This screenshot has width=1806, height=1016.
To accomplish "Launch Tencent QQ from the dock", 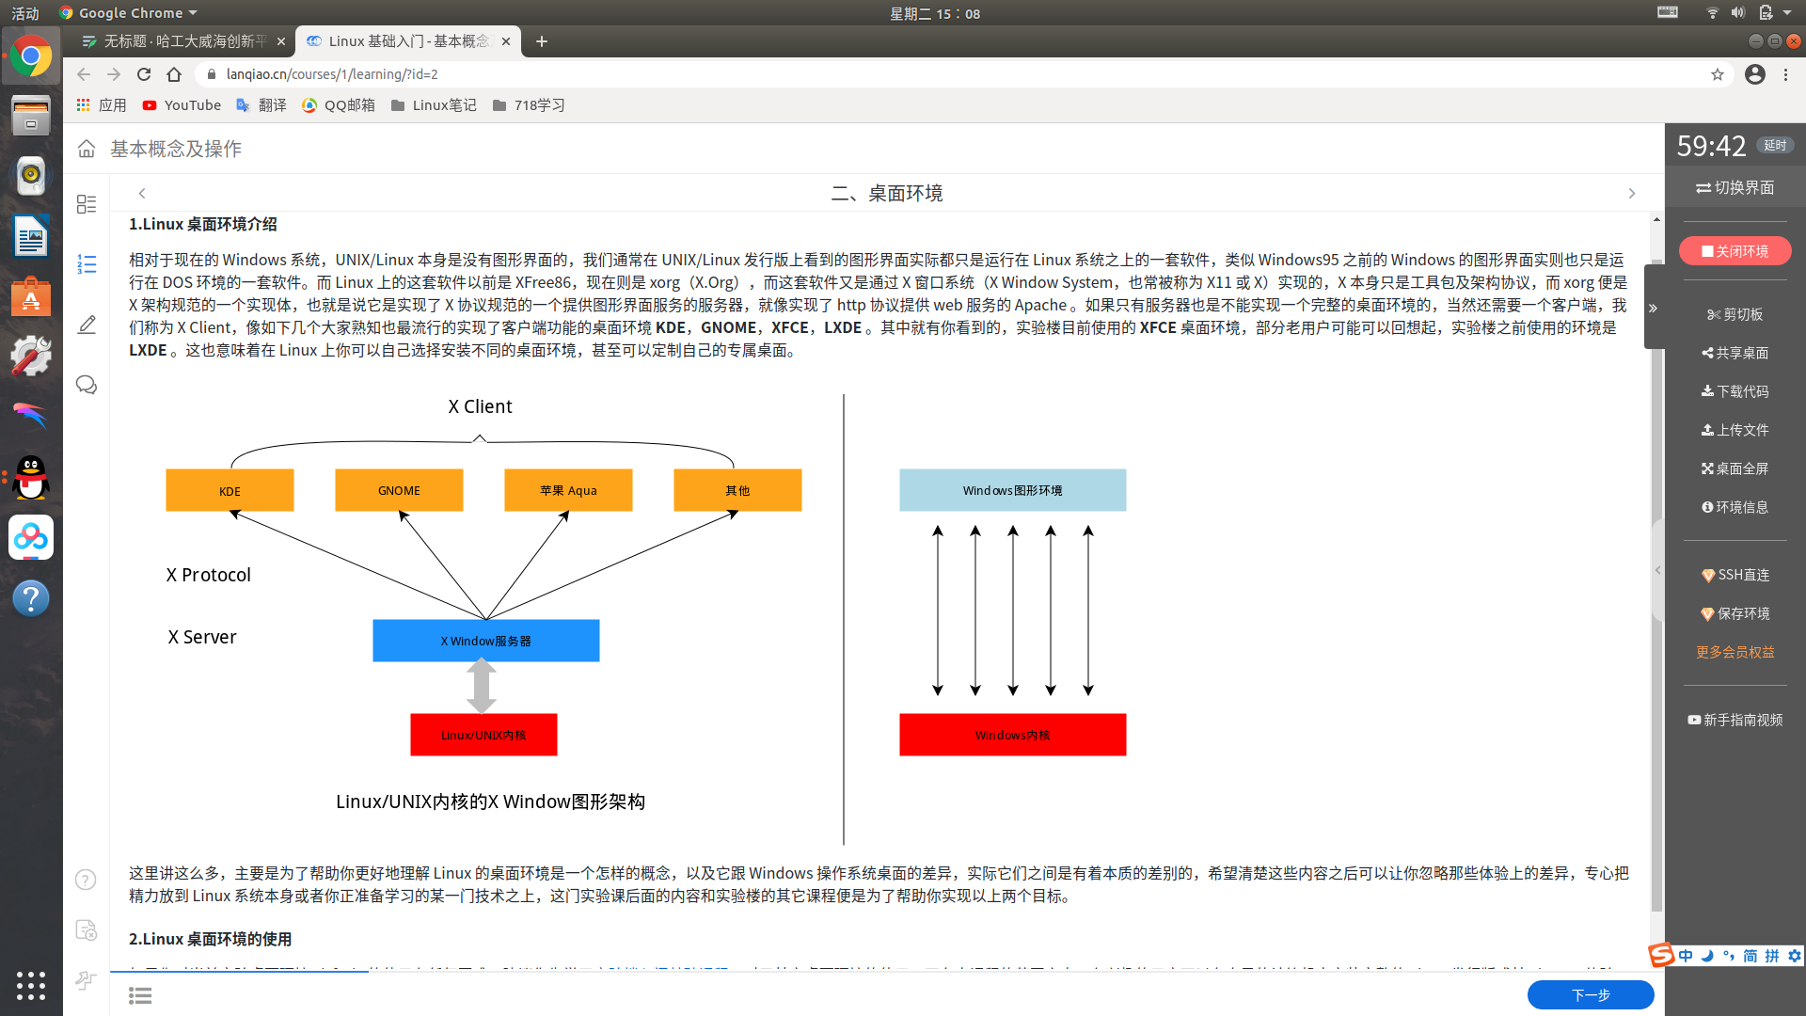I will tap(31, 478).
